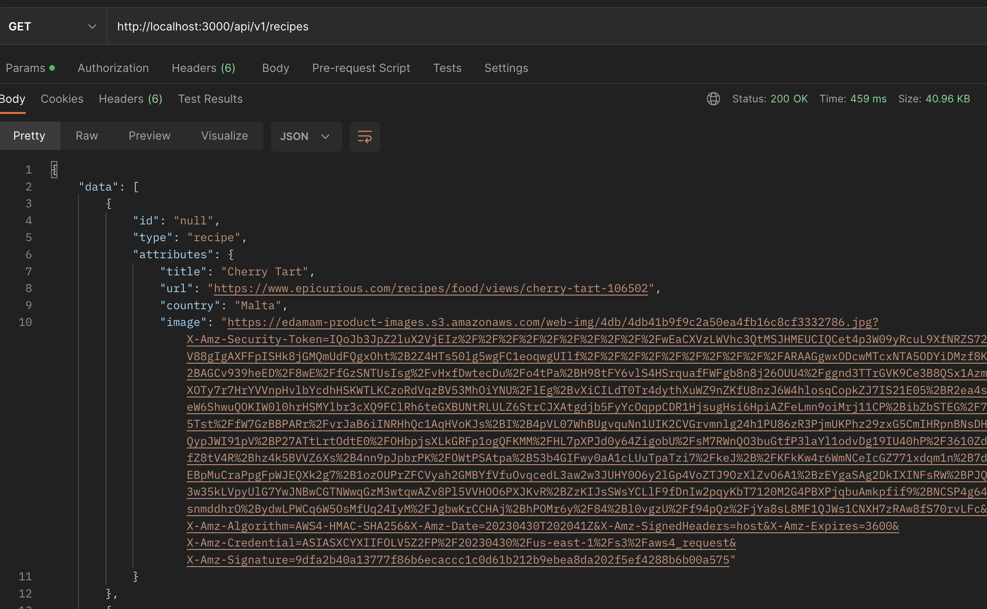This screenshot has width=987, height=609.
Task: Open the request Params tab
Action: coord(26,68)
